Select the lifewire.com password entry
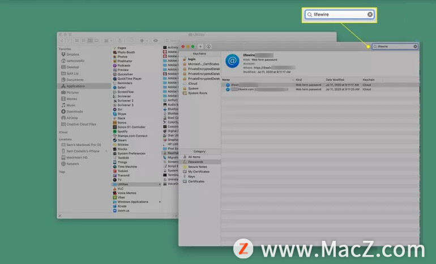The height and width of the screenshot is (264, 436). click(320, 89)
